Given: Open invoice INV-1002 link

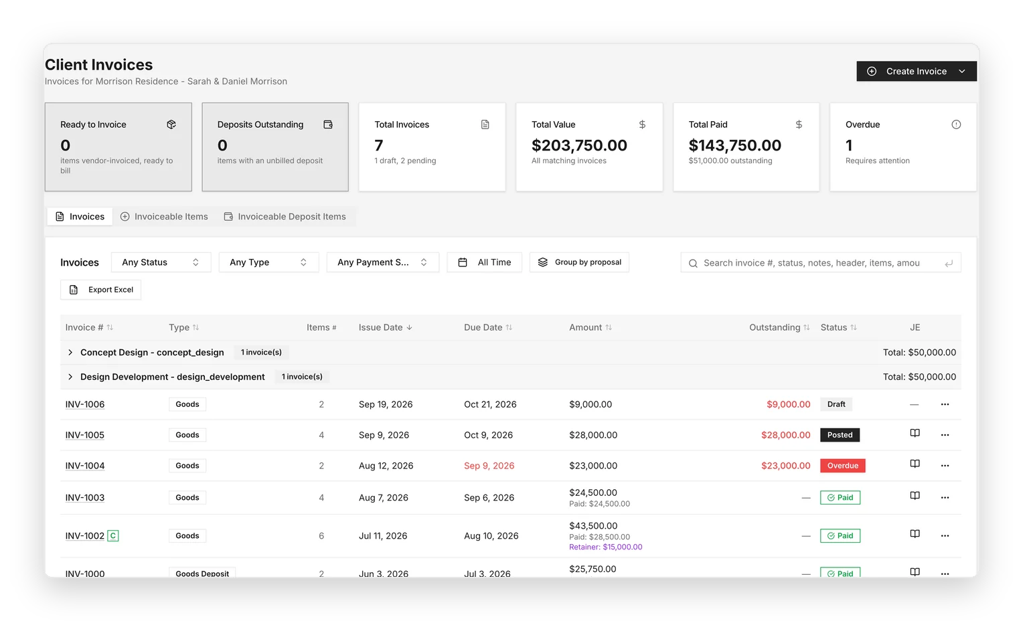Looking at the screenshot, I should coord(85,536).
